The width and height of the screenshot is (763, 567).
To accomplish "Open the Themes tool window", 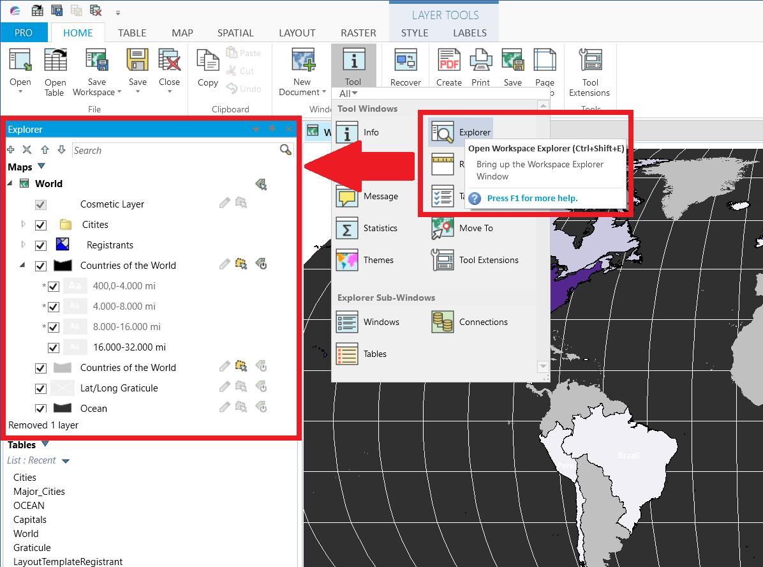I will pyautogui.click(x=365, y=260).
